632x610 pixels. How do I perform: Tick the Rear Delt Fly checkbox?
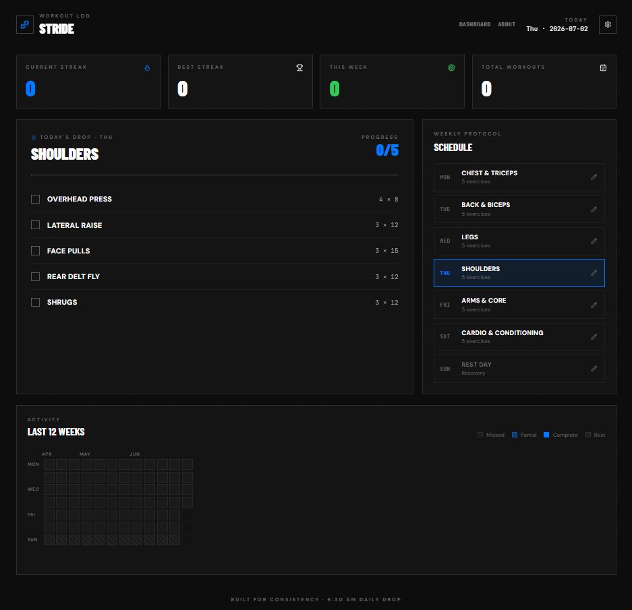point(36,276)
